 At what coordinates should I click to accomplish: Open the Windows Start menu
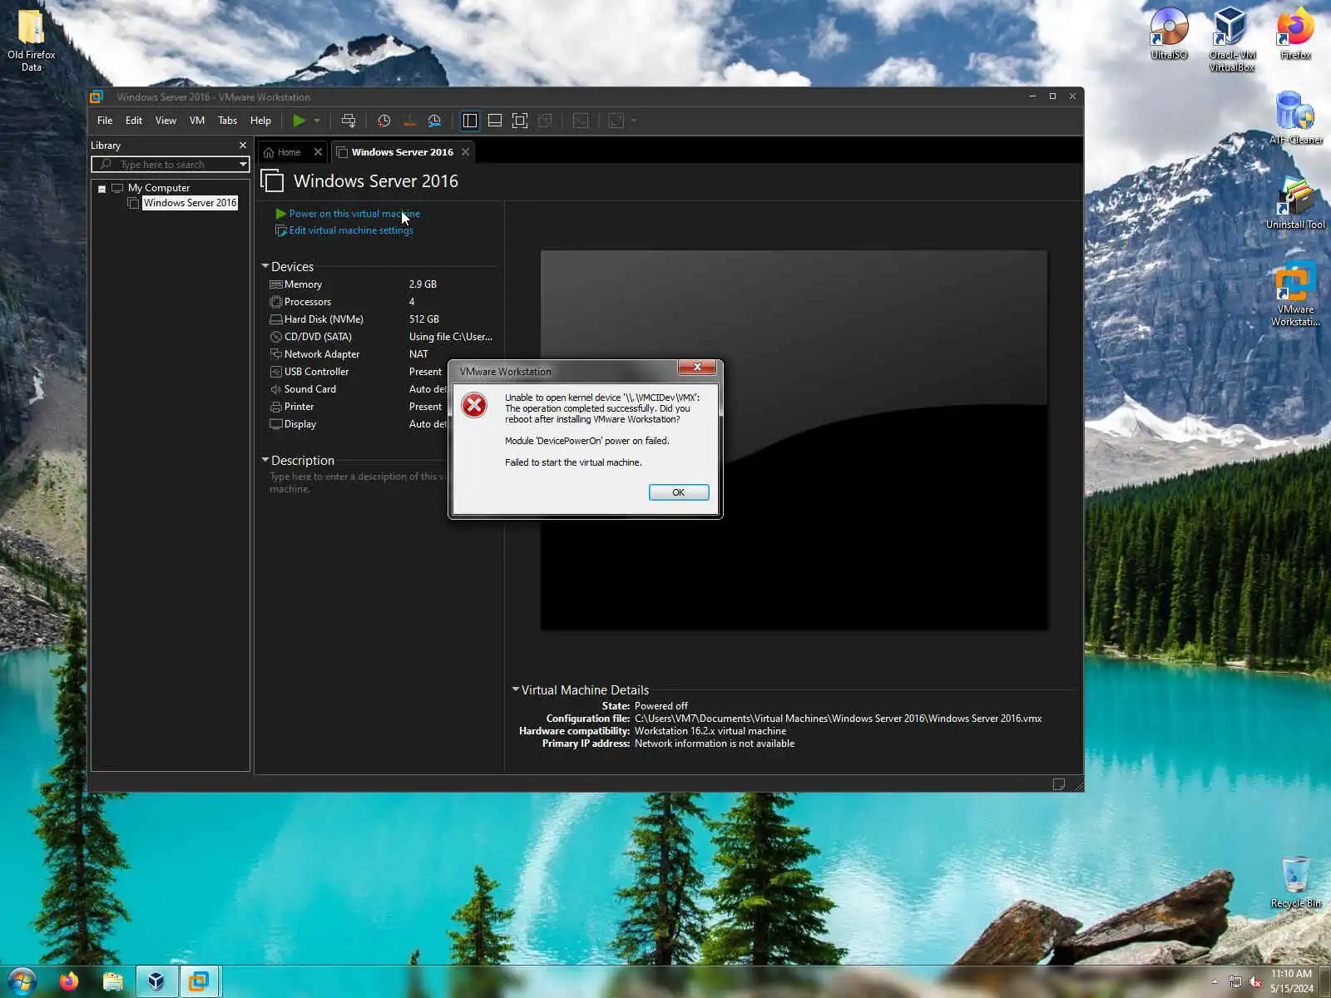click(x=22, y=982)
